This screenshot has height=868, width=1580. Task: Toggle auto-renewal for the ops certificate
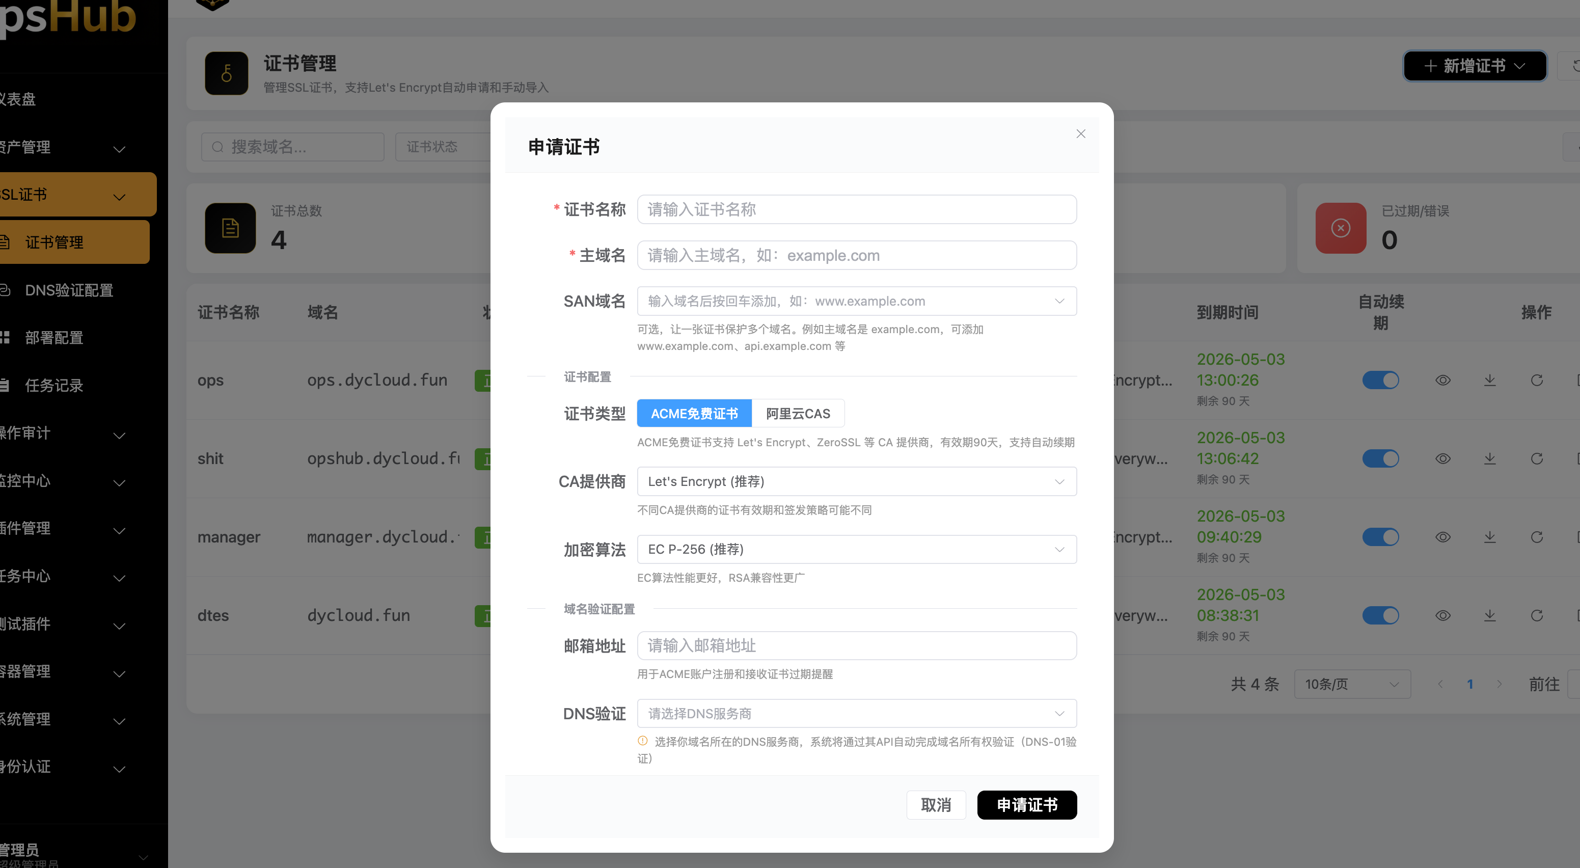click(1381, 379)
